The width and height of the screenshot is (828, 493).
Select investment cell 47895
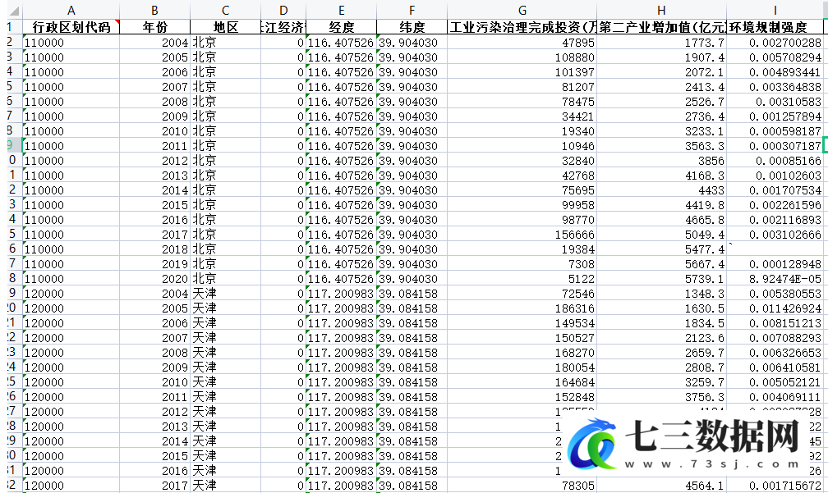coord(522,43)
